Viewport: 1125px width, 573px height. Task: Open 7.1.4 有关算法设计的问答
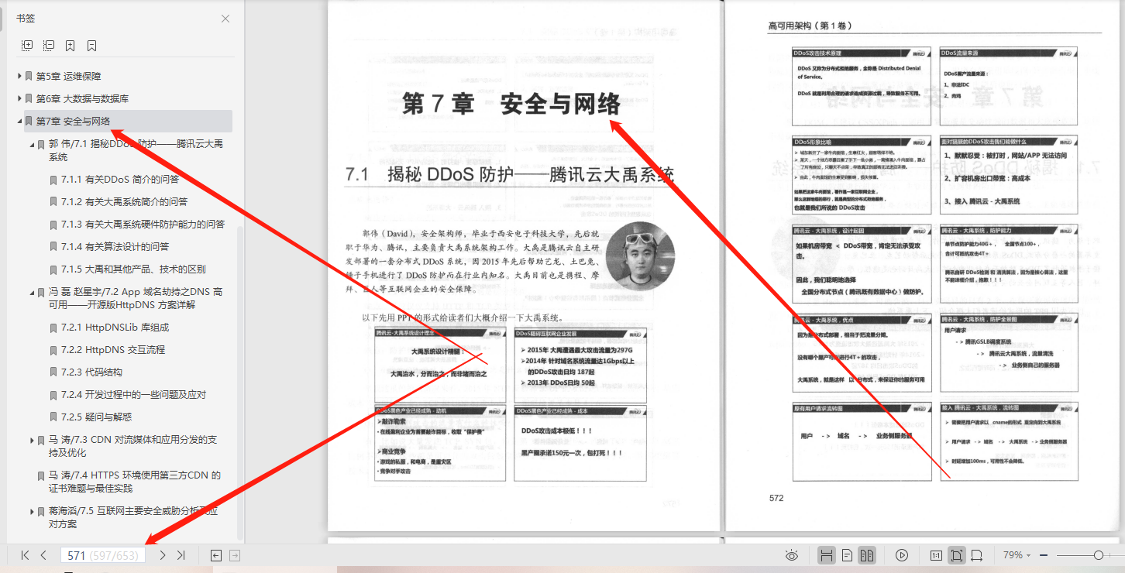coord(115,246)
